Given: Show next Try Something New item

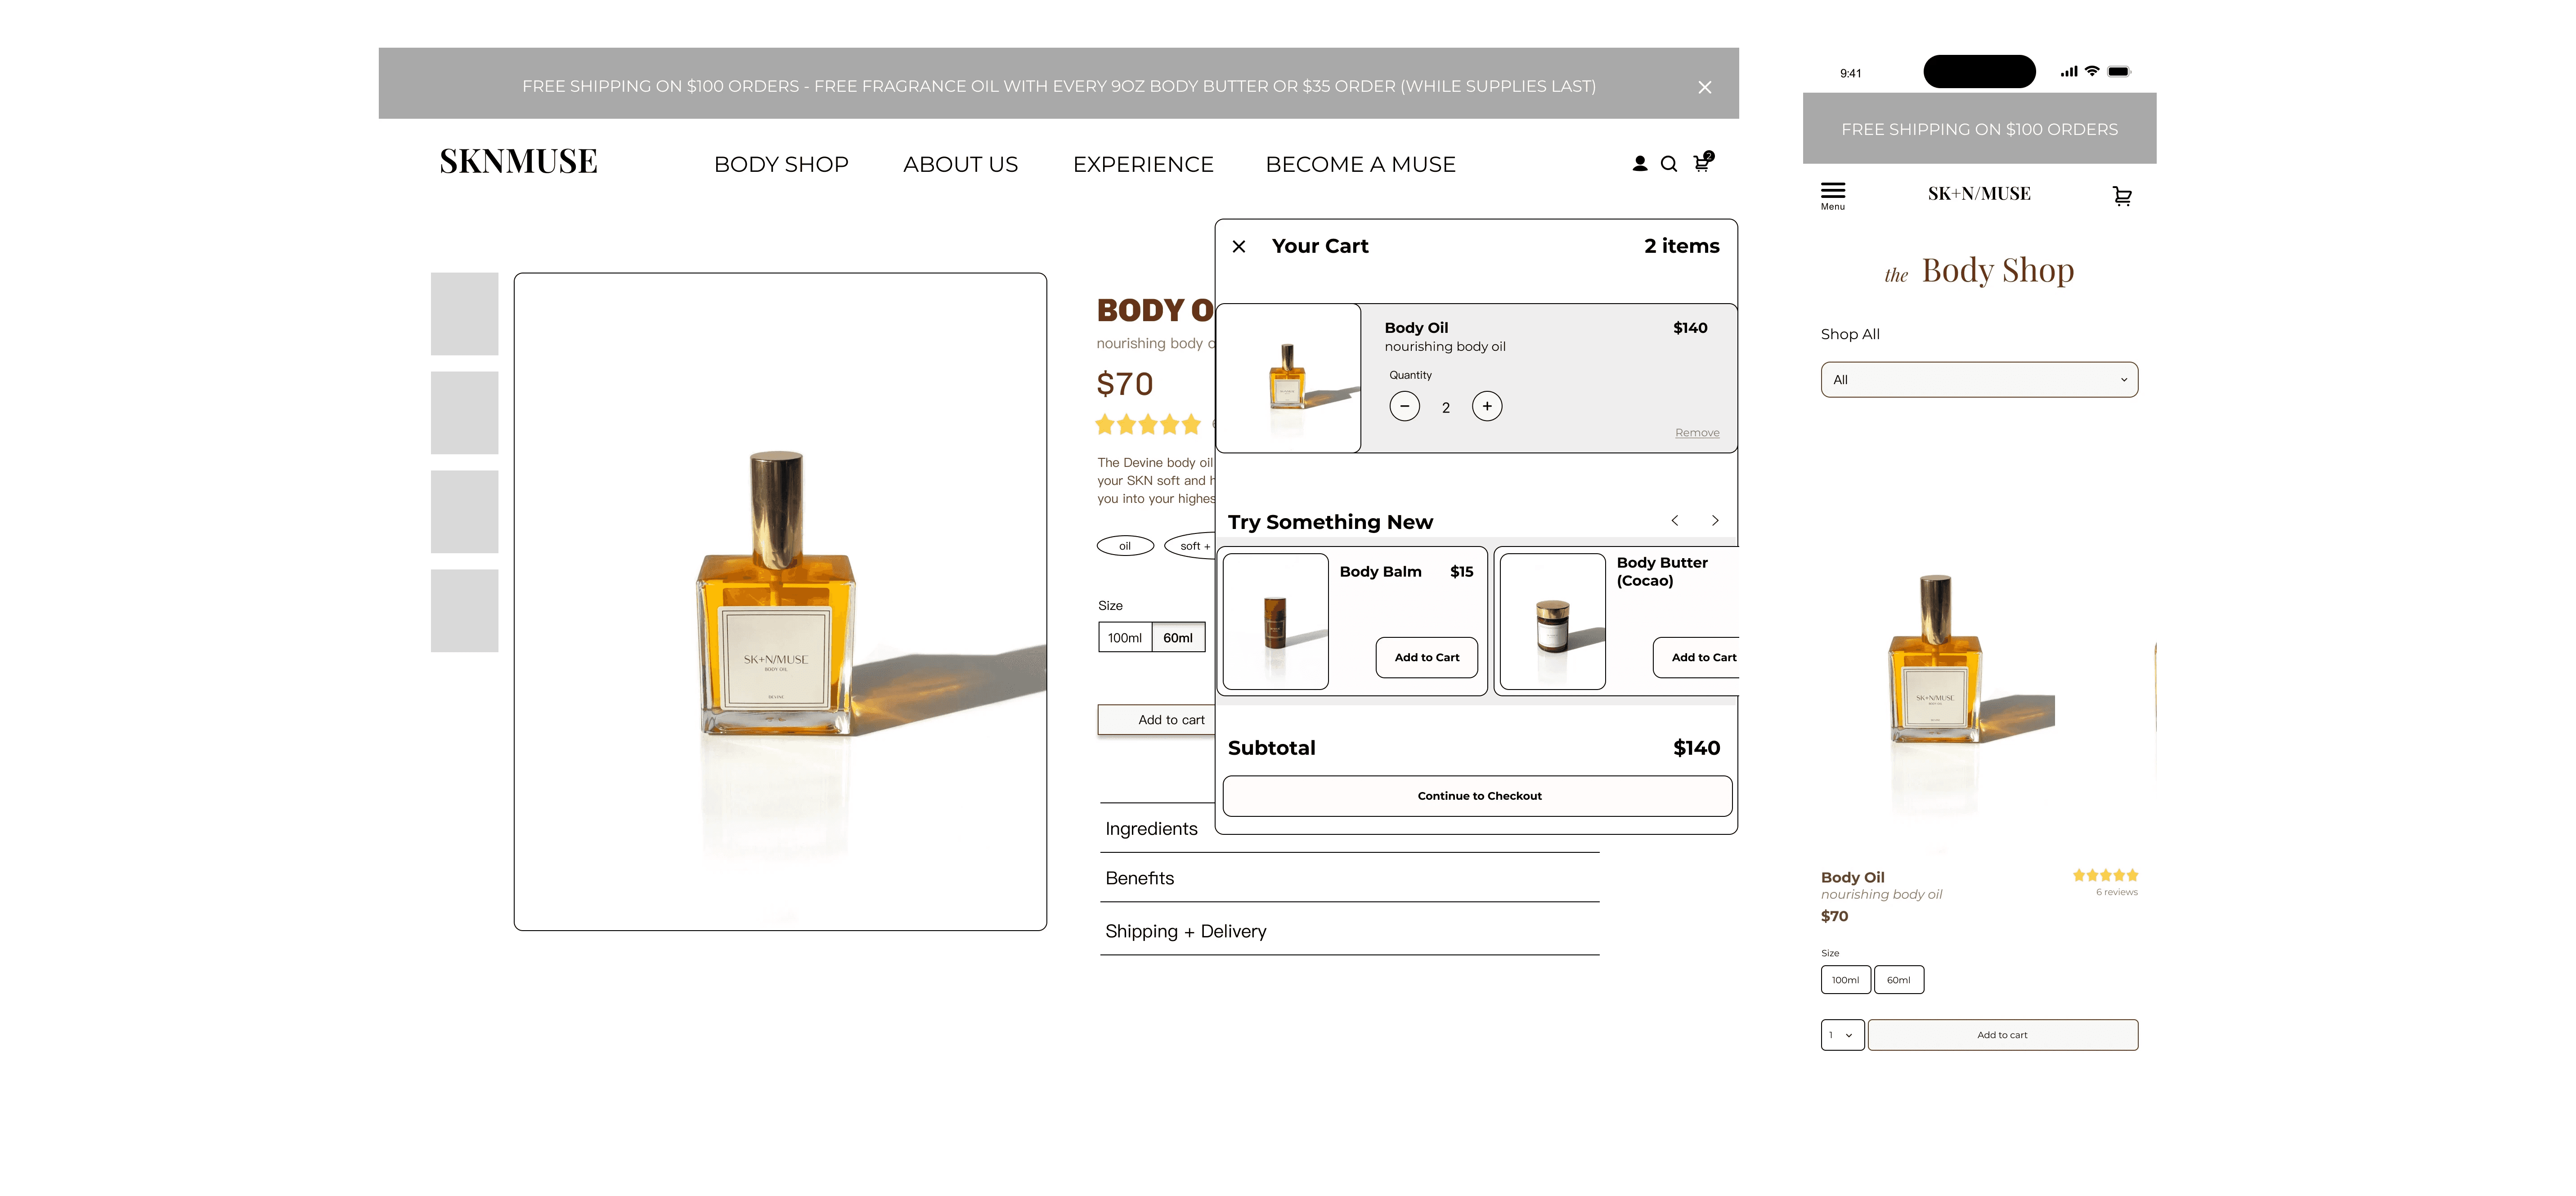Looking at the screenshot, I should tap(1714, 521).
